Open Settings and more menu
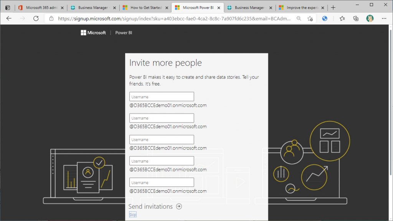The image size is (393, 221). pos(384,18)
